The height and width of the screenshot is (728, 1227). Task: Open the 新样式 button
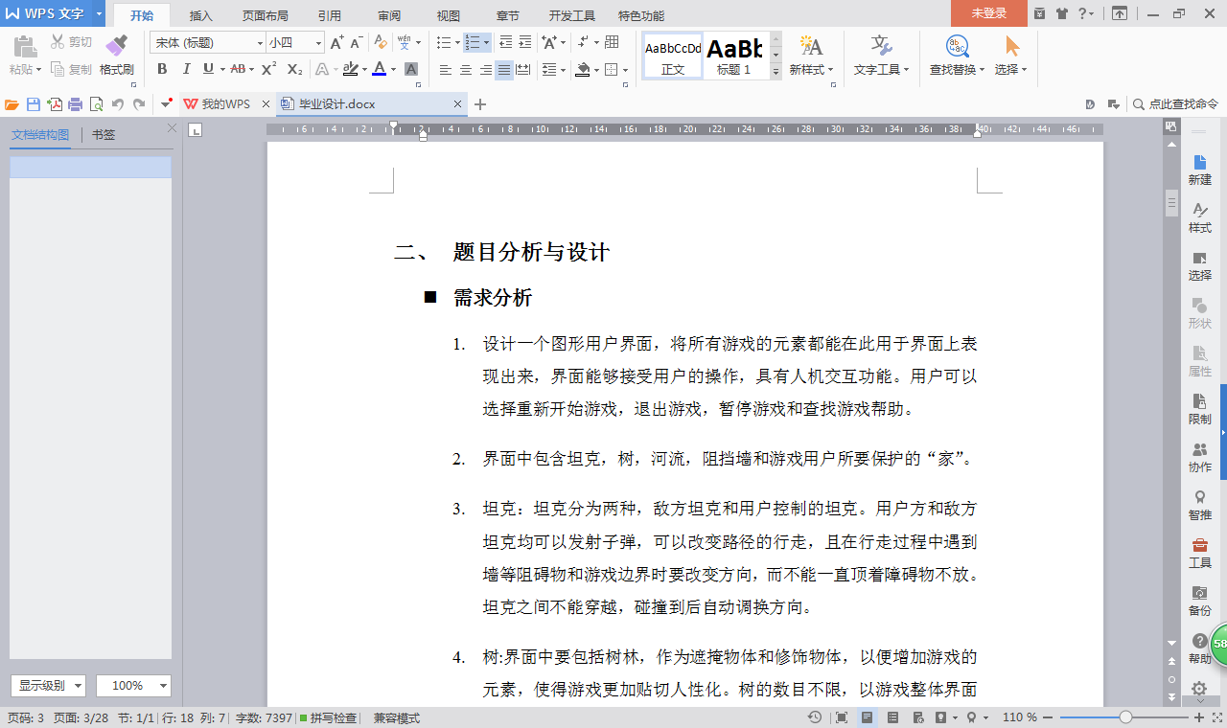[811, 56]
